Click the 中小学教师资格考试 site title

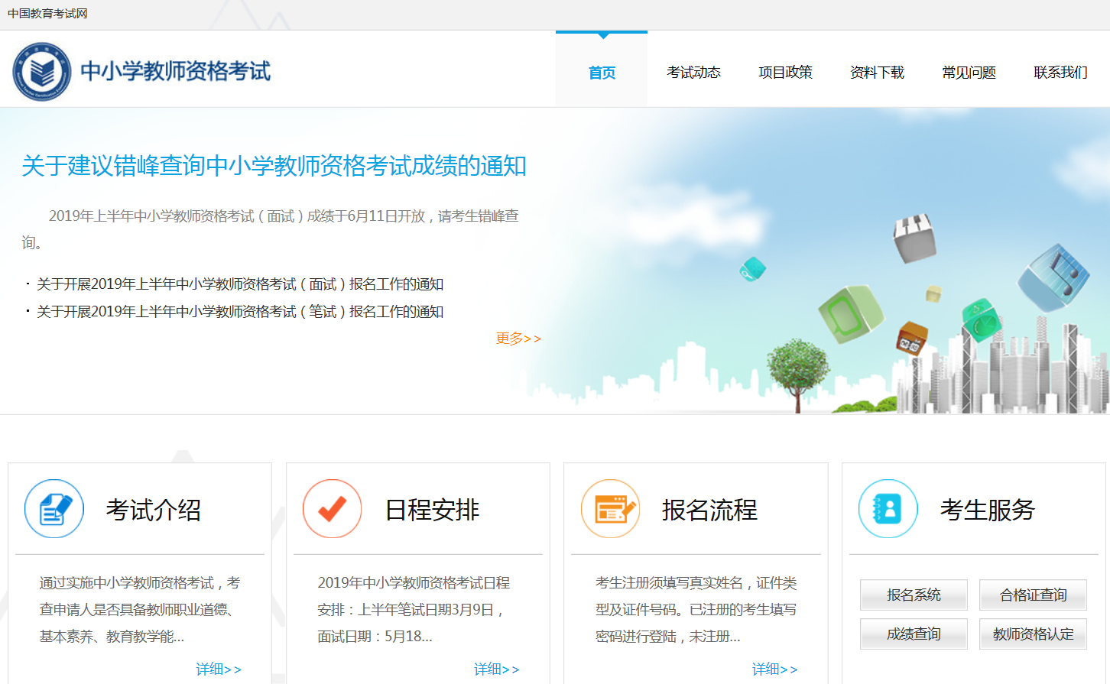tap(176, 71)
